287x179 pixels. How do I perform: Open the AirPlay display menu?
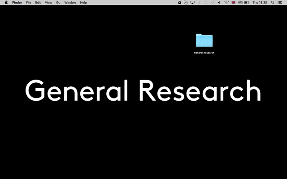192,3
